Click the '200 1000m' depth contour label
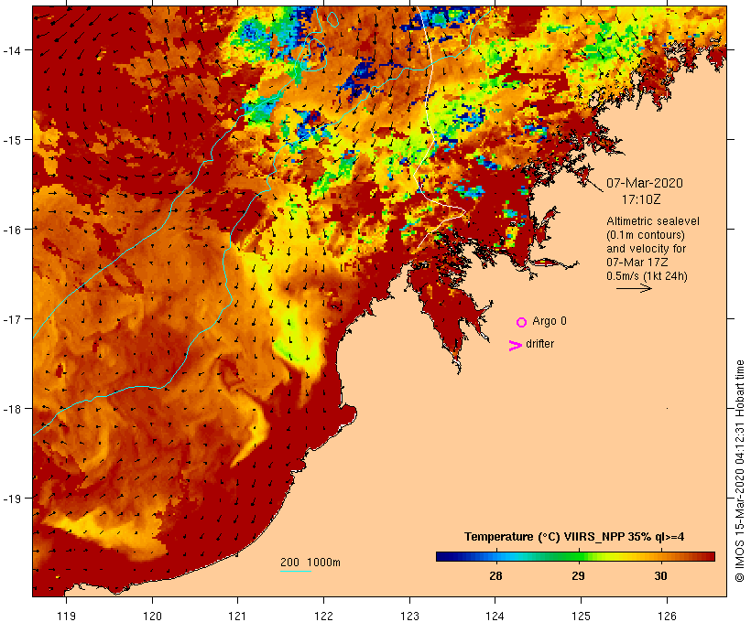Screen dimensions: 751x622 310,563
